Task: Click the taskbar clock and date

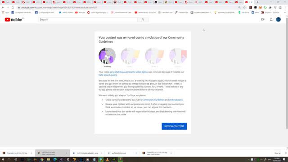Action: pyautogui.click(x=276, y=159)
